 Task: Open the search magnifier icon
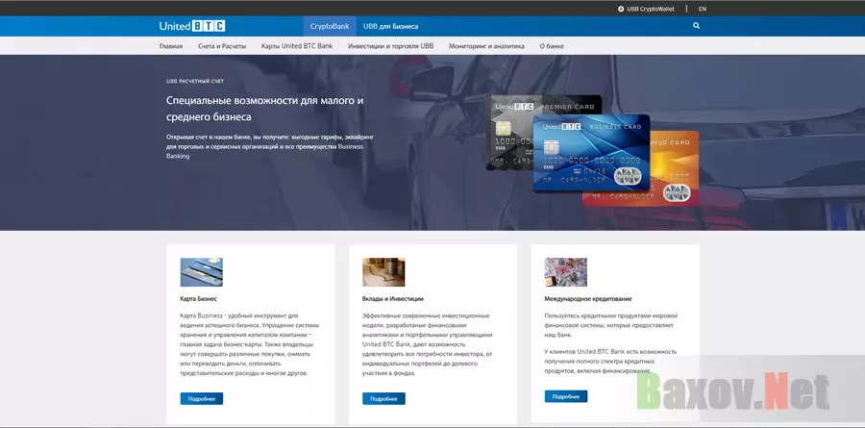(x=696, y=26)
